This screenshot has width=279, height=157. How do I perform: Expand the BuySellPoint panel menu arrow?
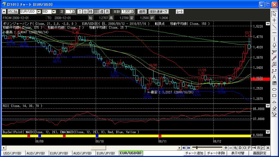click(x=268, y=132)
